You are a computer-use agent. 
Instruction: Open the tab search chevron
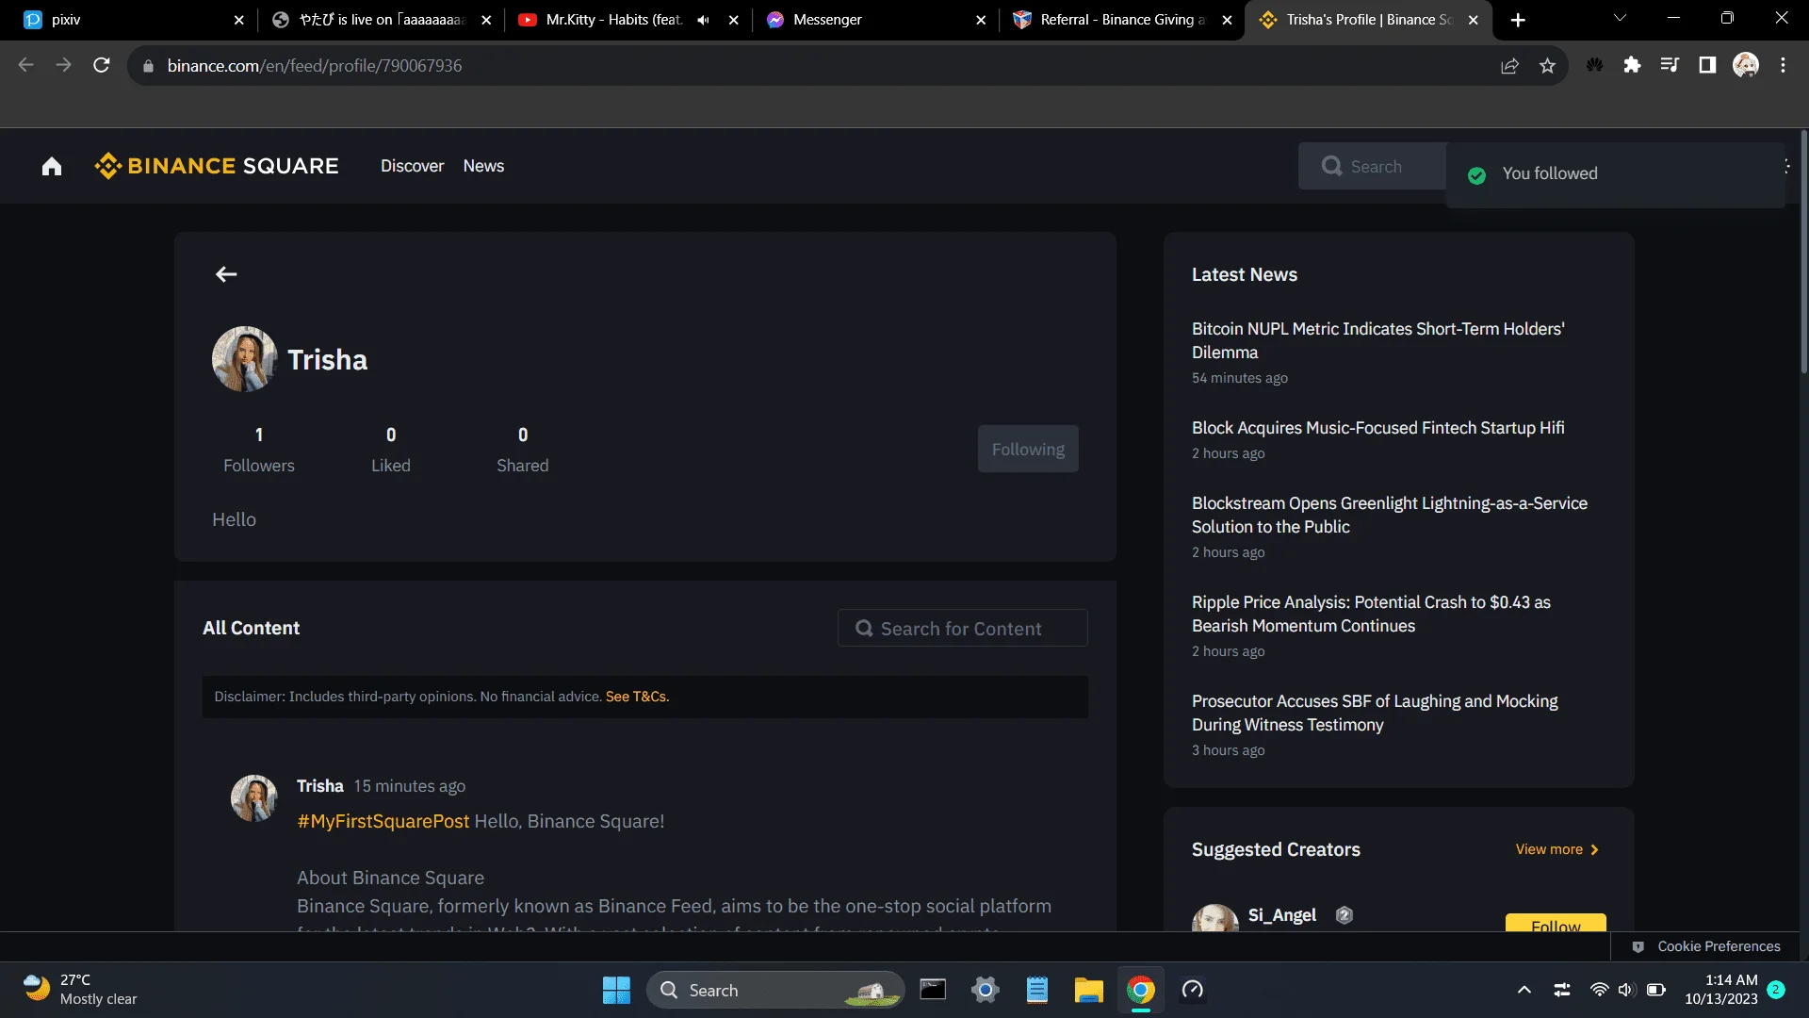[x=1620, y=19]
